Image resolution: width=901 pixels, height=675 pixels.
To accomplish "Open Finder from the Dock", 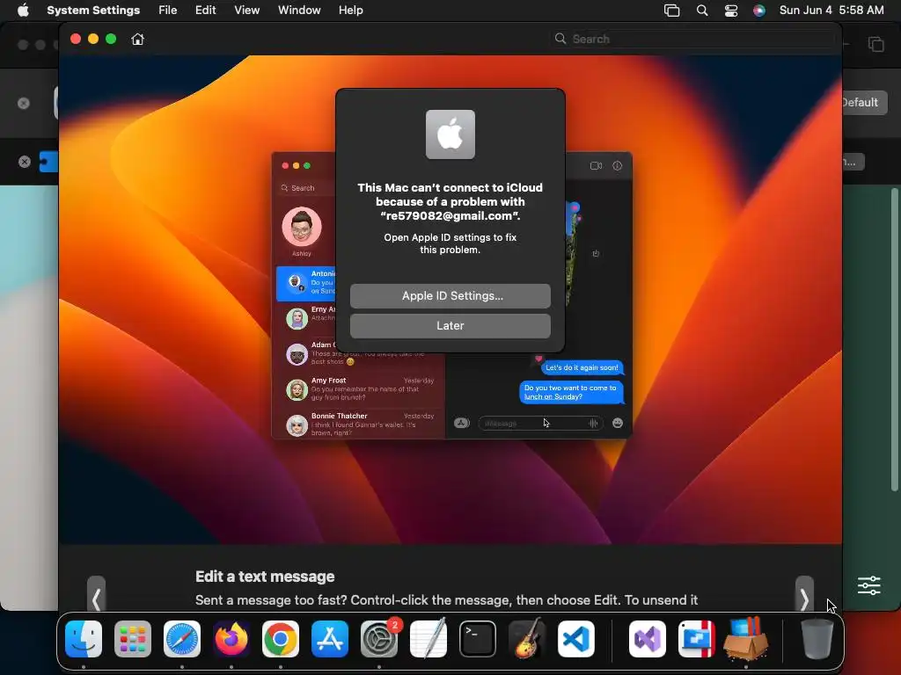I will click(84, 639).
